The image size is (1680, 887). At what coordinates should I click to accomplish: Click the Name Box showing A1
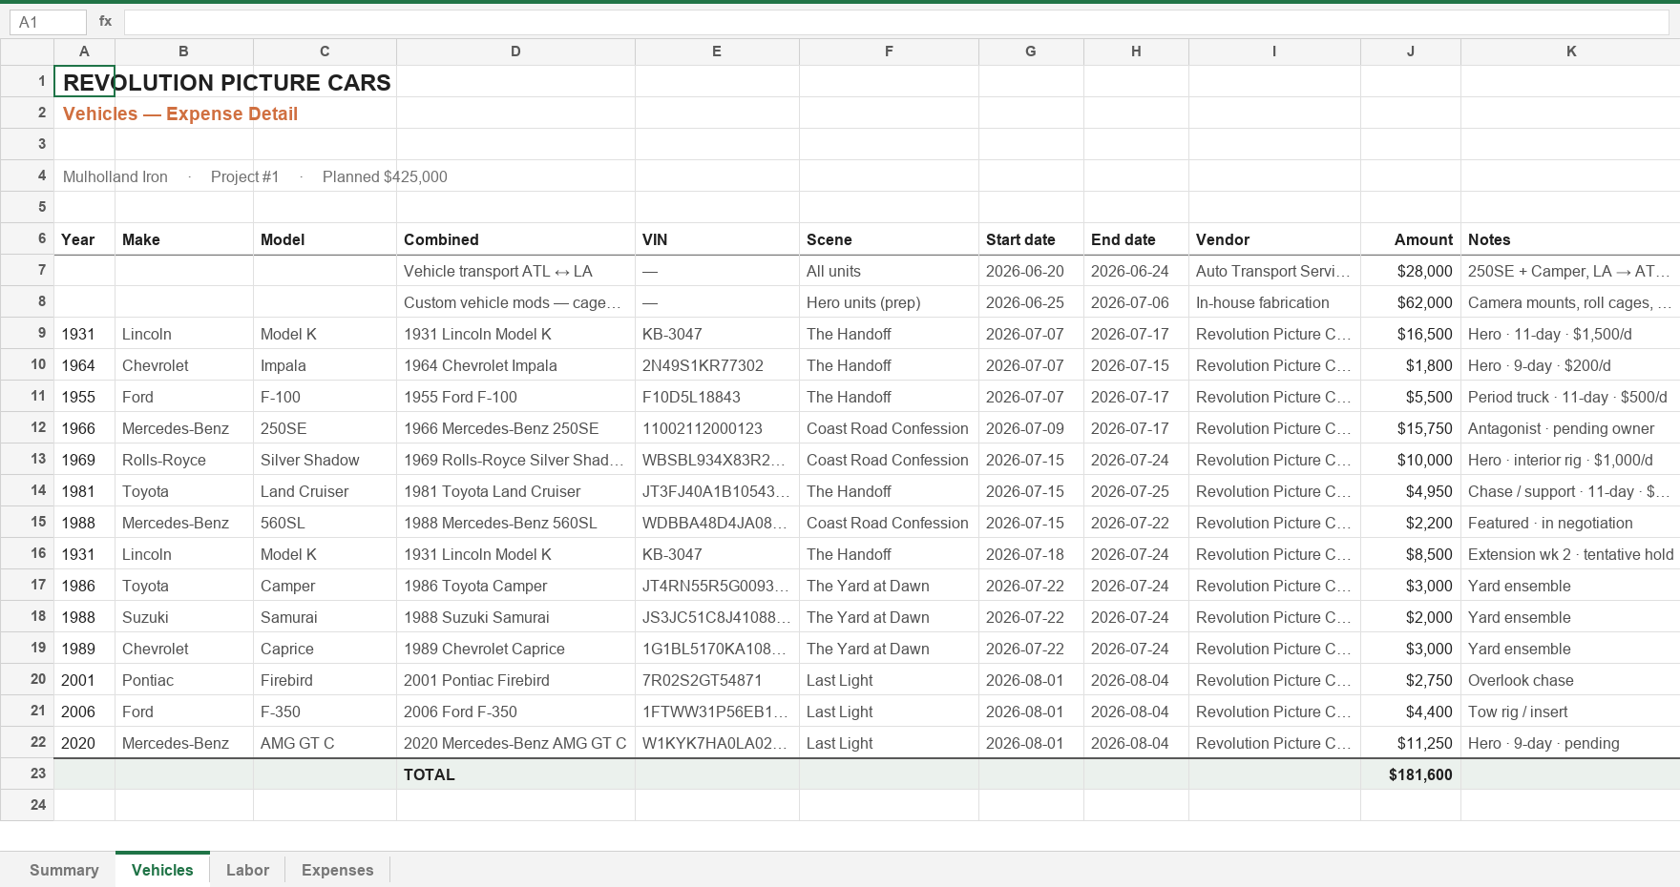48,22
